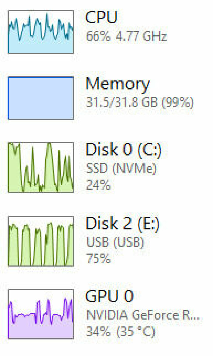Open the CPU usage graph thumbnail
The width and height of the screenshot is (213, 356).
[x=41, y=32]
